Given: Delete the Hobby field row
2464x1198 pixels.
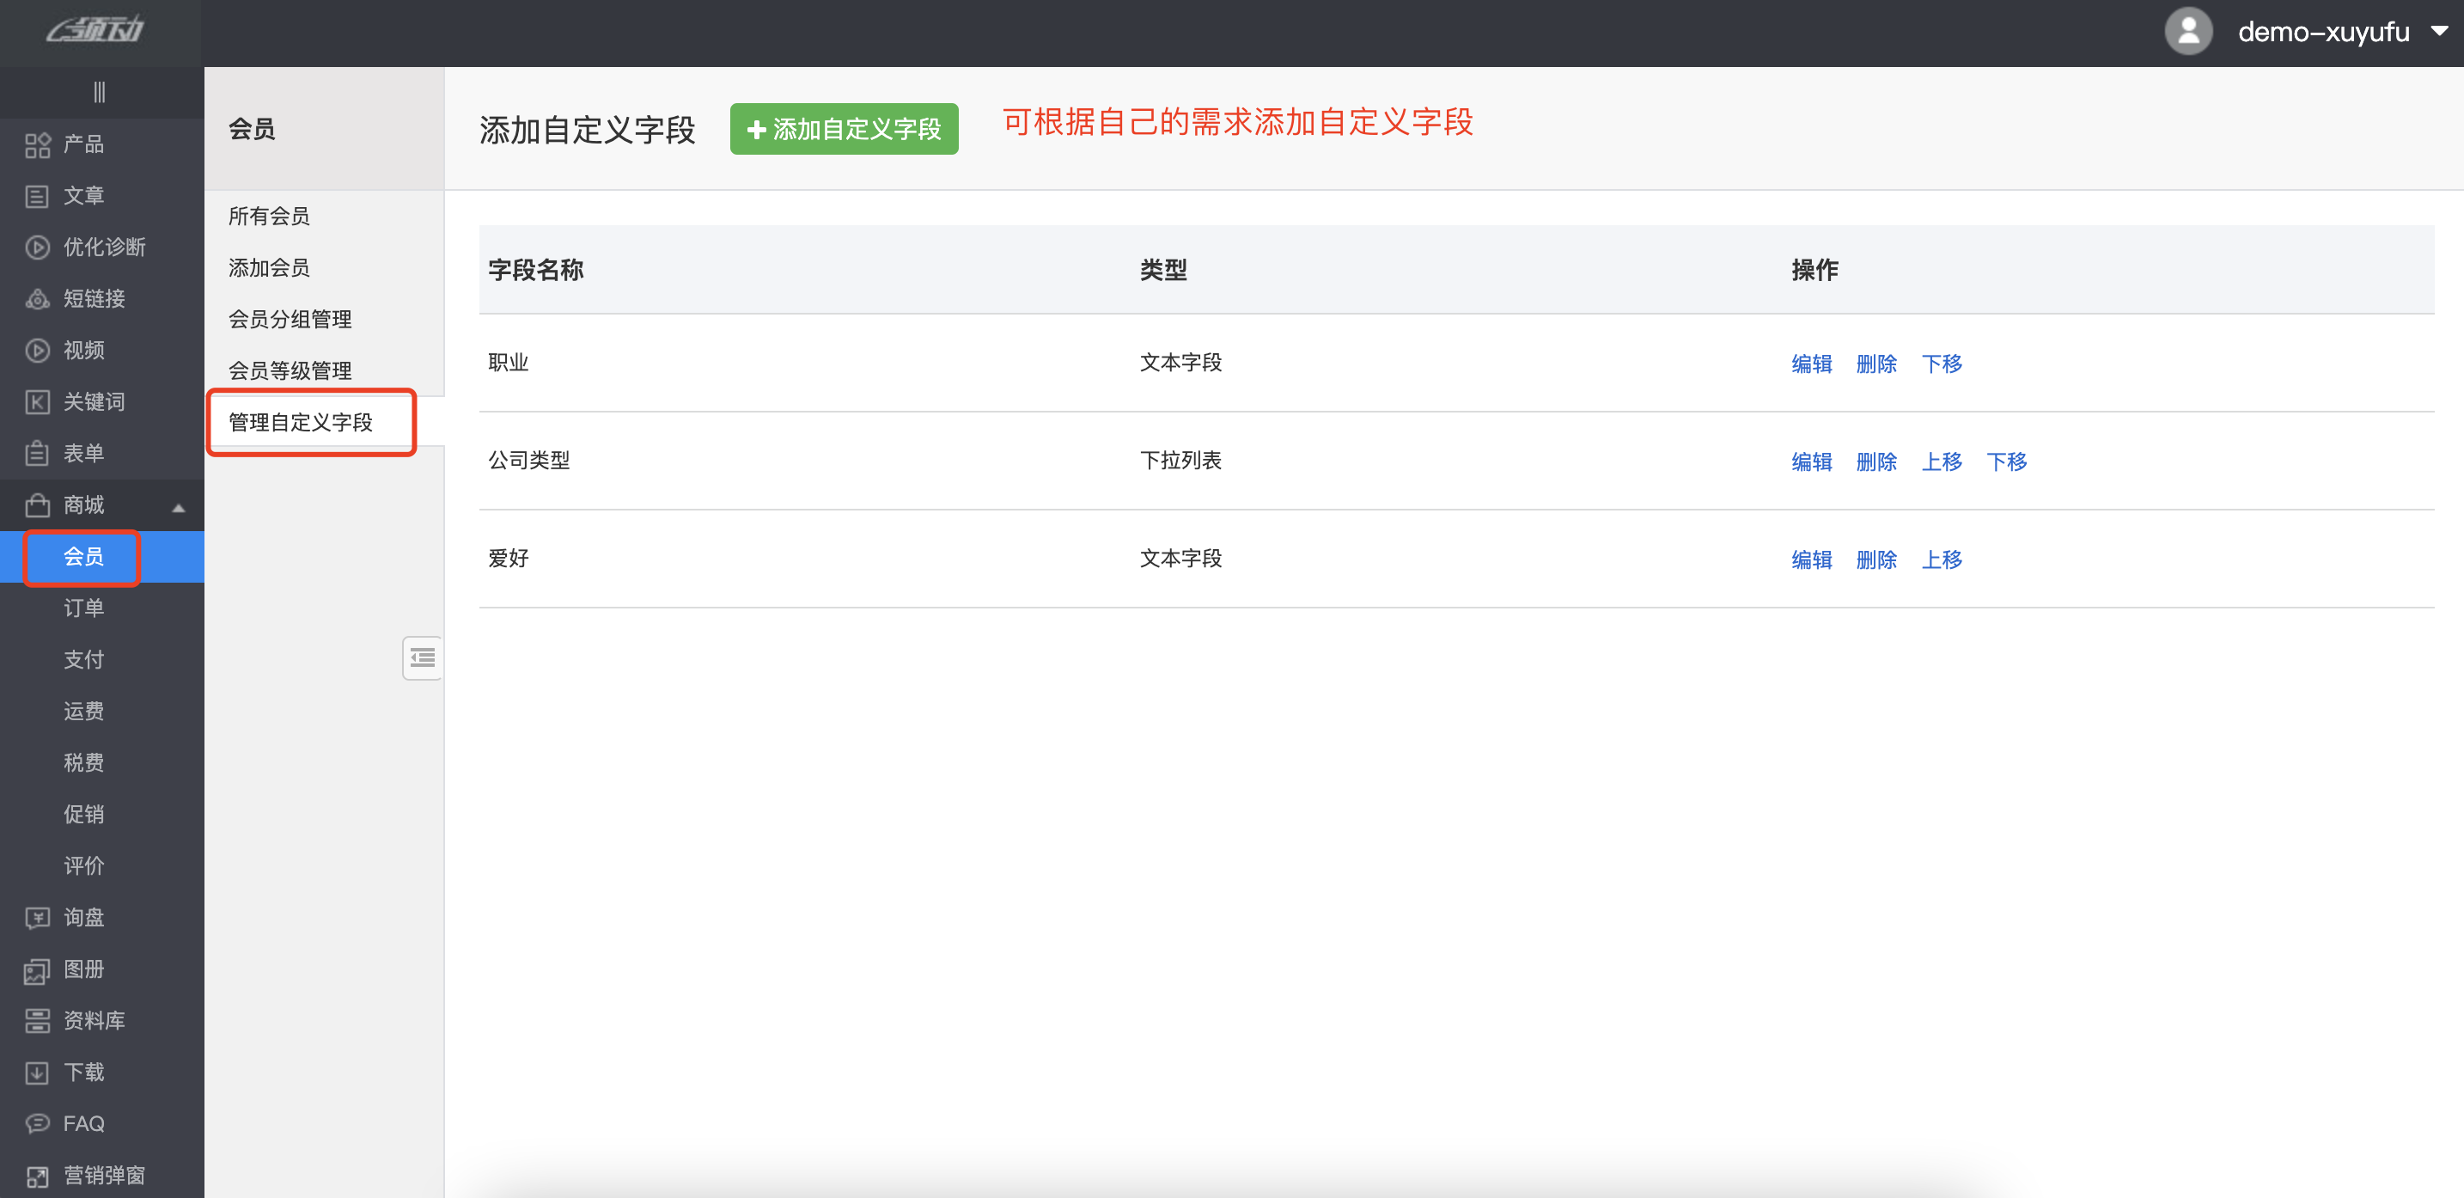Looking at the screenshot, I should 1875,559.
